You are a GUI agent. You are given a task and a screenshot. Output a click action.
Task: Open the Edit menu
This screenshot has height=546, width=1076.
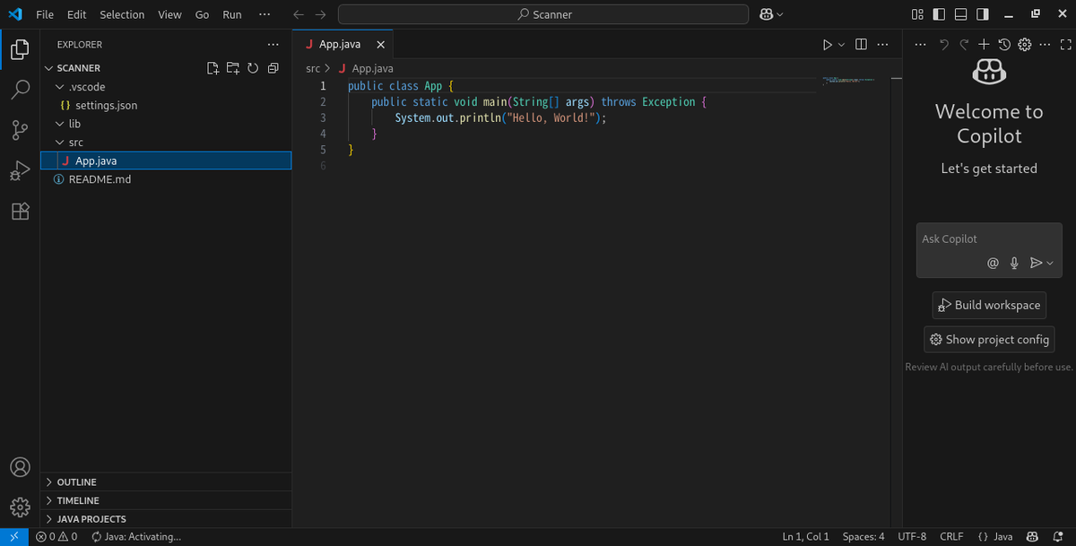click(77, 14)
